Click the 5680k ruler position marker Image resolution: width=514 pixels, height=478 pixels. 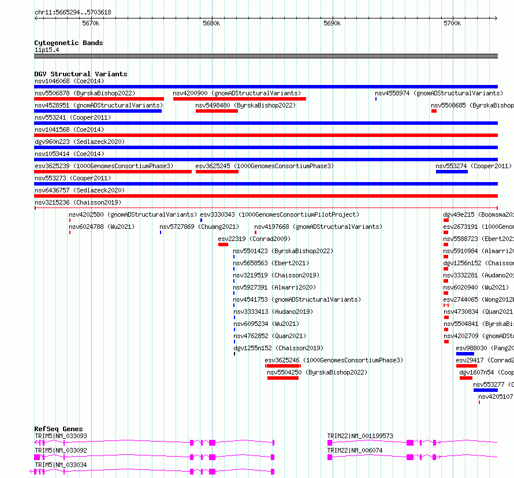(211, 23)
